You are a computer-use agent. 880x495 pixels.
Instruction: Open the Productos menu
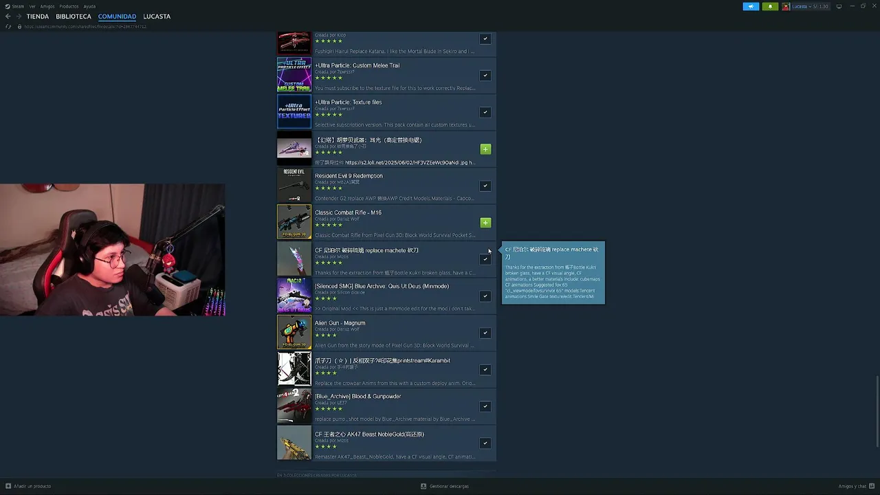pyautogui.click(x=69, y=6)
